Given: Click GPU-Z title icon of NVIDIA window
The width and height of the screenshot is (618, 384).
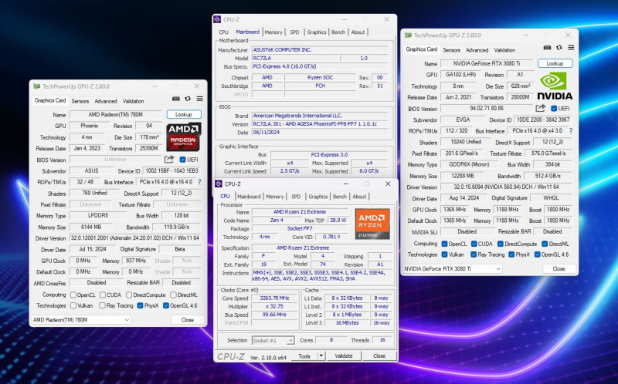Looking at the screenshot, I should pyautogui.click(x=408, y=35).
